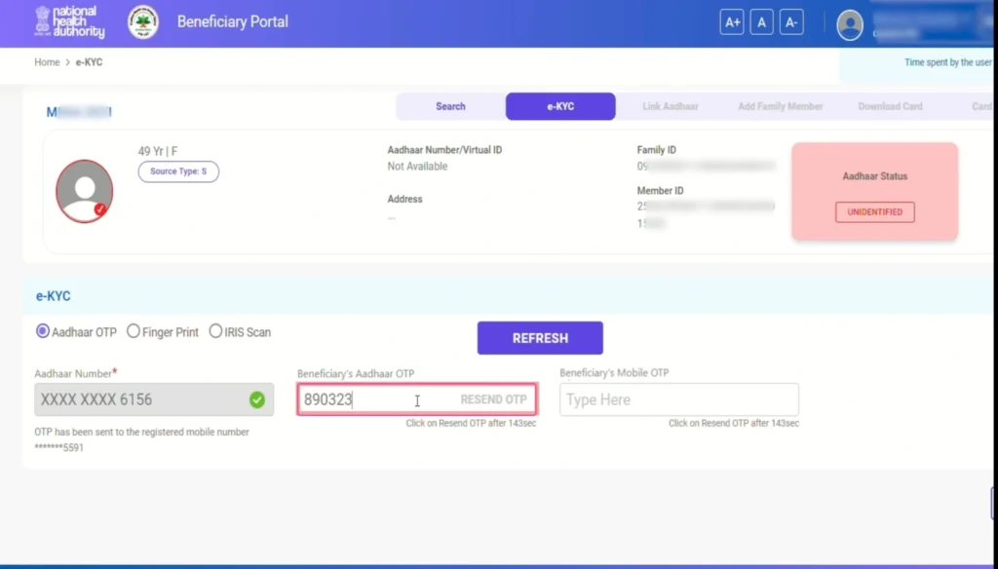Click the National Health Authority logo
998x569 pixels.
pyautogui.click(x=69, y=22)
